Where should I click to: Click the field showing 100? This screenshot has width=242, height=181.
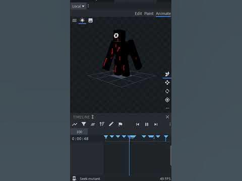pos(79,132)
